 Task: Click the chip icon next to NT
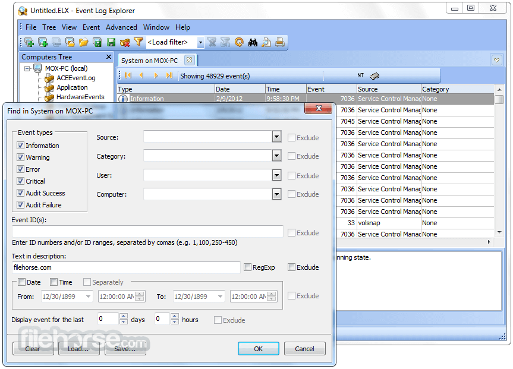click(374, 76)
